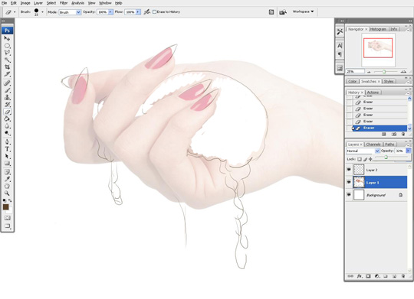The width and height of the screenshot is (414, 299).
Task: Open the Workspace dropdown
Action: click(x=303, y=11)
